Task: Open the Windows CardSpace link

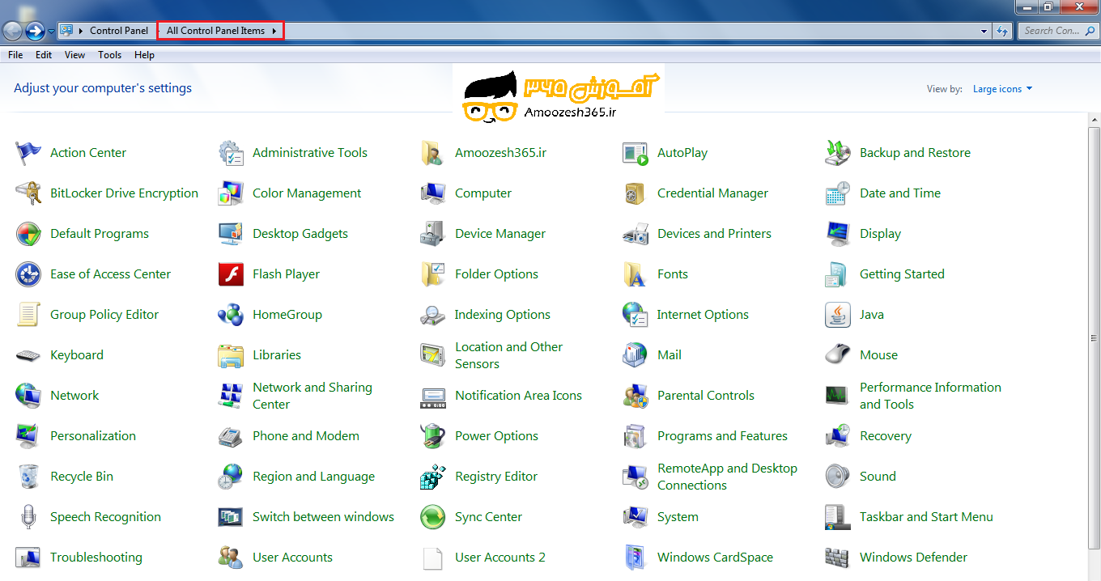Action: point(715,558)
